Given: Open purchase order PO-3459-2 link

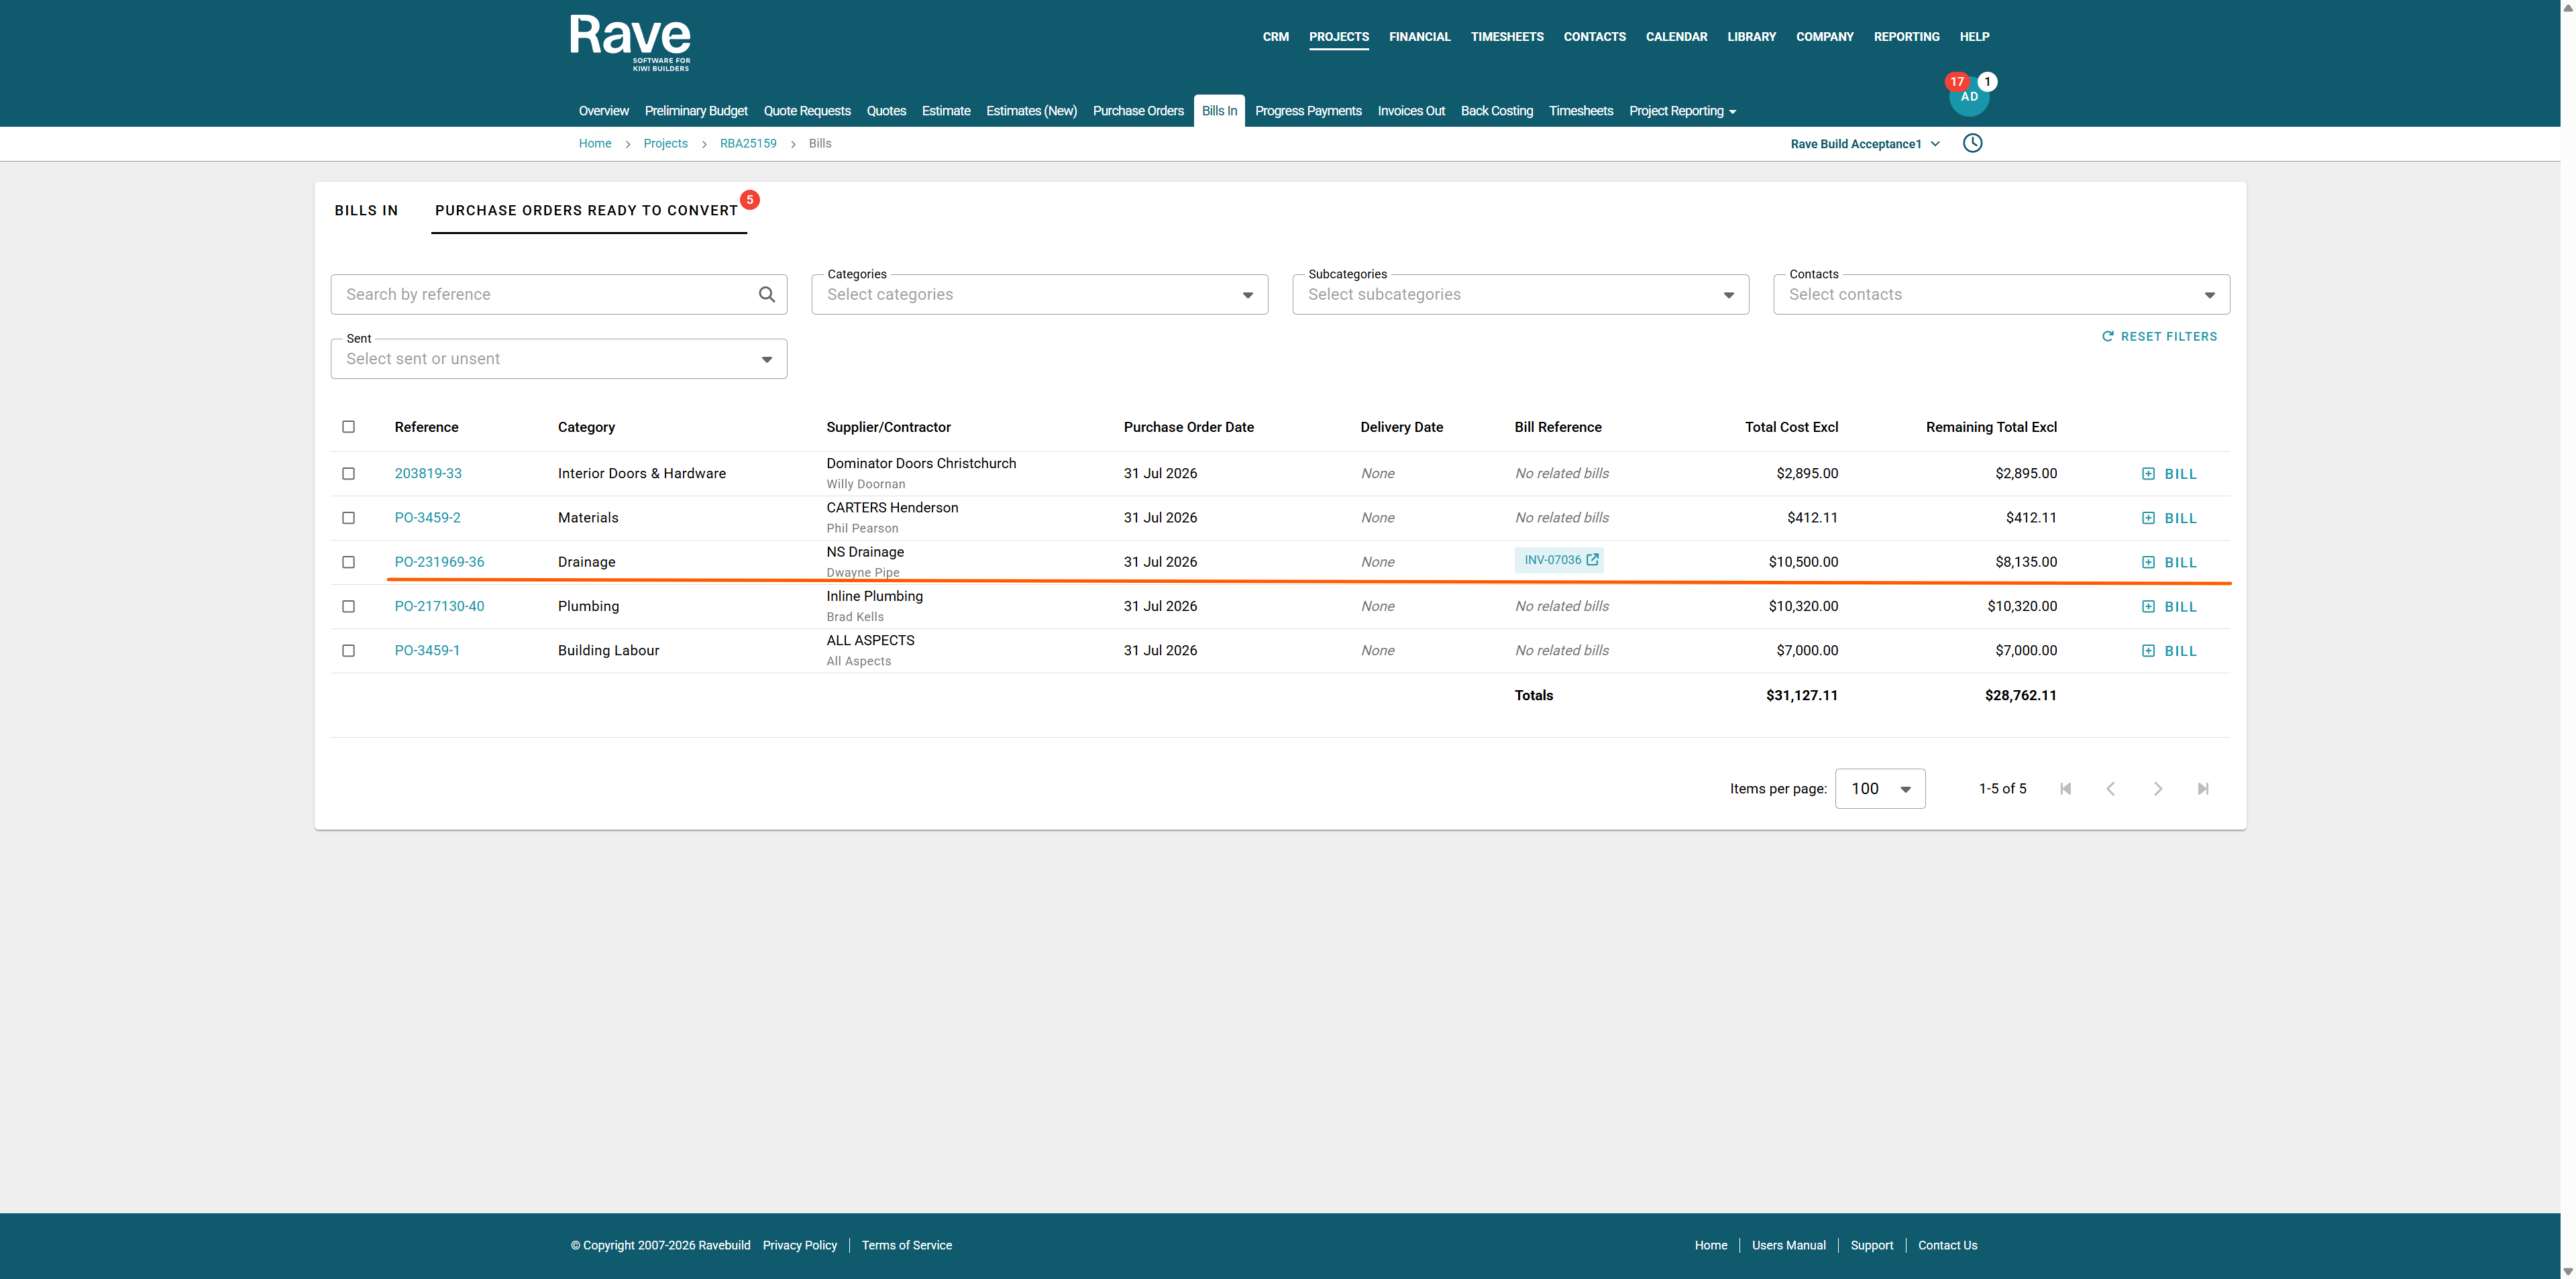Looking at the screenshot, I should (427, 518).
